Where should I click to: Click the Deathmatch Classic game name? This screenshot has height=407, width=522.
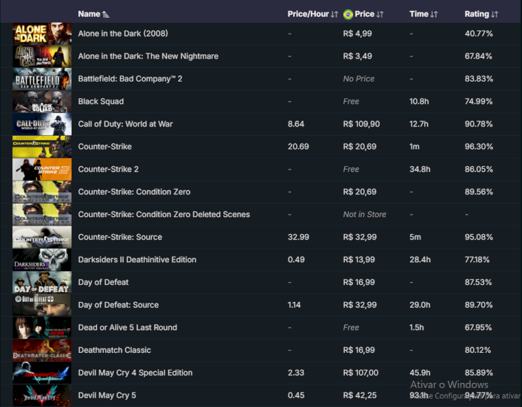click(114, 350)
